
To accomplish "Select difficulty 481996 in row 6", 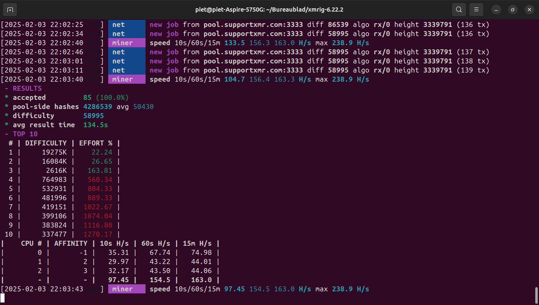I will [54, 198].
